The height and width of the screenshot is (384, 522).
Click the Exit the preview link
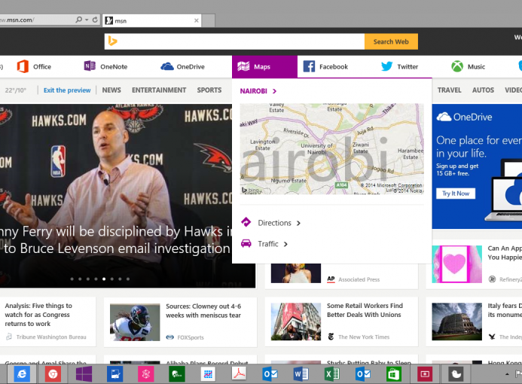[67, 90]
